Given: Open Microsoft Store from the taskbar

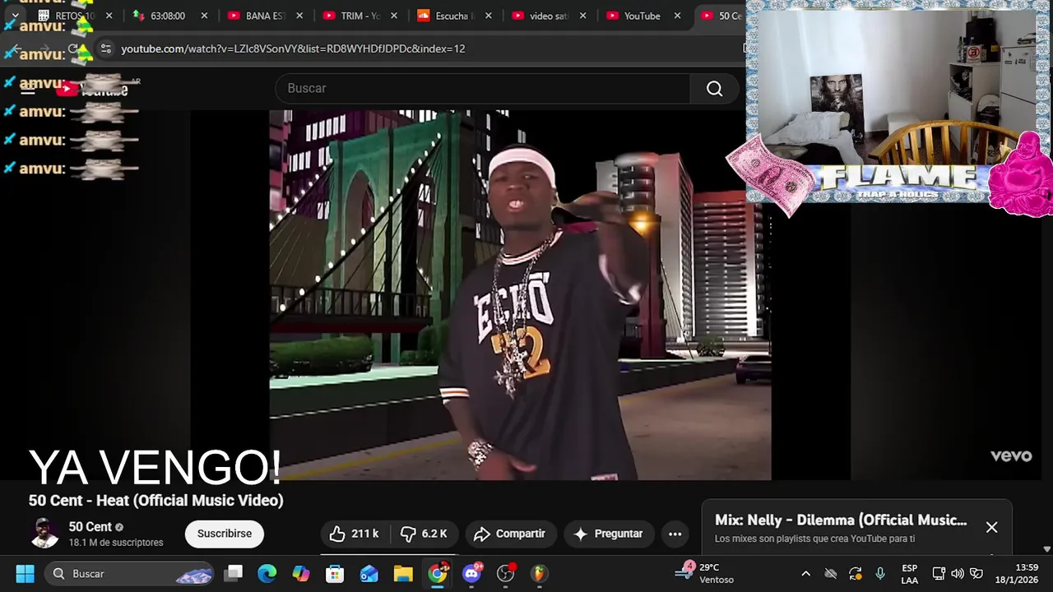Looking at the screenshot, I should pos(335,573).
